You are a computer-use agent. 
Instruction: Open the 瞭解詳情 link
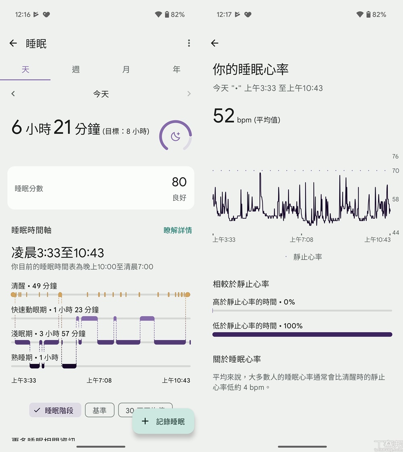coord(178,230)
